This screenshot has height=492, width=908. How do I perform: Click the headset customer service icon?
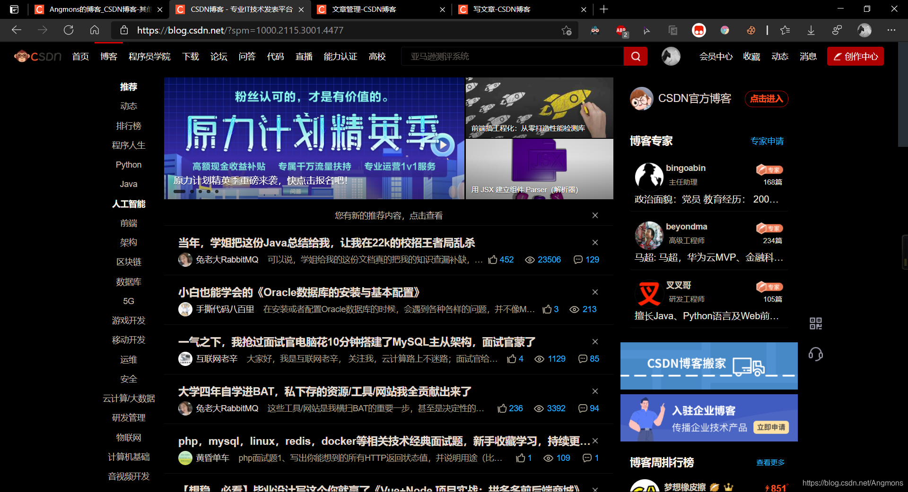pos(815,354)
